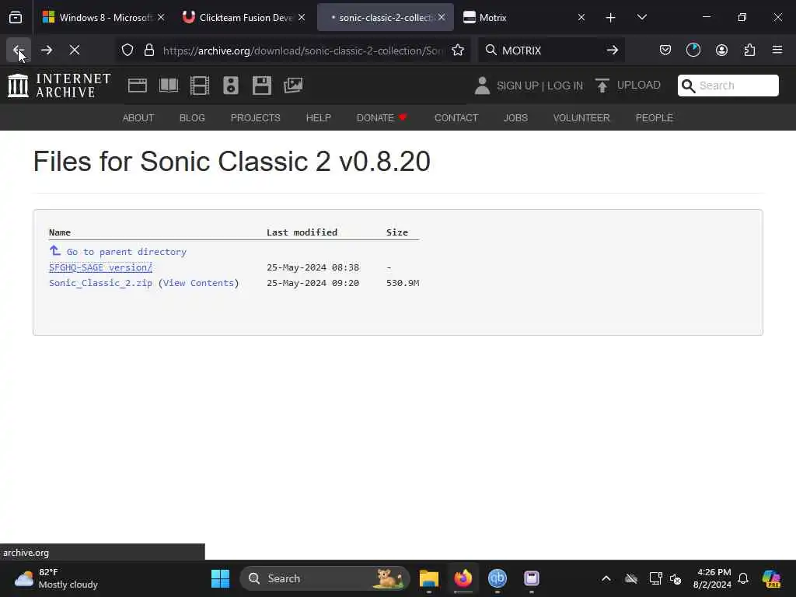The width and height of the screenshot is (796, 597).
Task: Open the extensions puzzle icon
Action: pyautogui.click(x=749, y=51)
